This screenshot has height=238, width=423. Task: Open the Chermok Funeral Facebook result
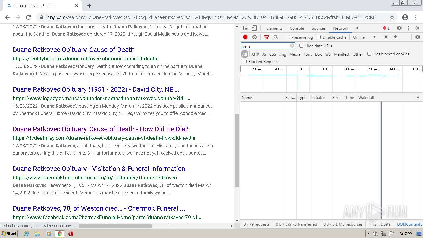pyautogui.click(x=99, y=208)
